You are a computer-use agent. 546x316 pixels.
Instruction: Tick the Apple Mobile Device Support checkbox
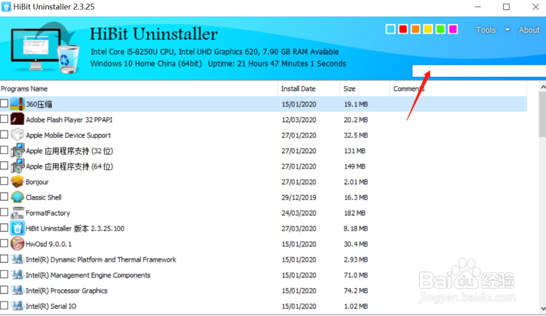pyautogui.click(x=4, y=135)
